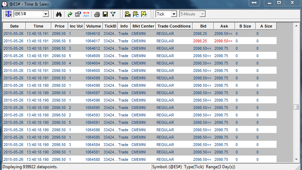Click the printer icon
302x170 pixels.
point(97,14)
